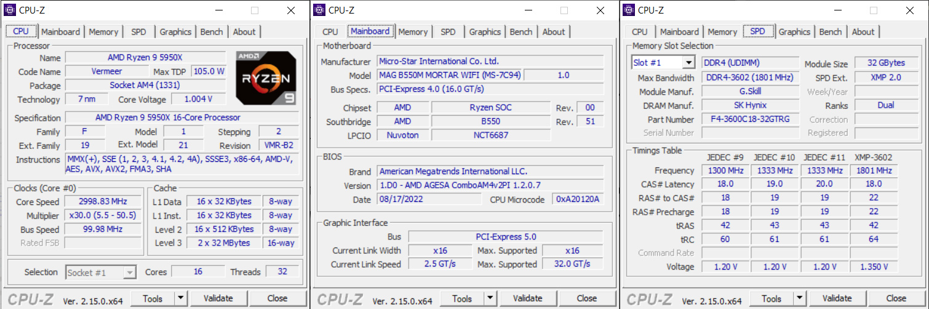Click CPU Microcode value 0xA20120A
Image resolution: width=929 pixels, height=309 pixels.
578,199
